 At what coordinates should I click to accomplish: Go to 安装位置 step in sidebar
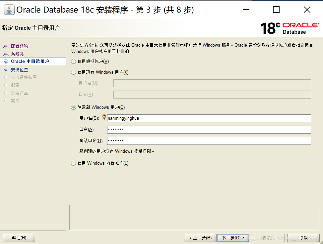pyautogui.click(x=20, y=70)
